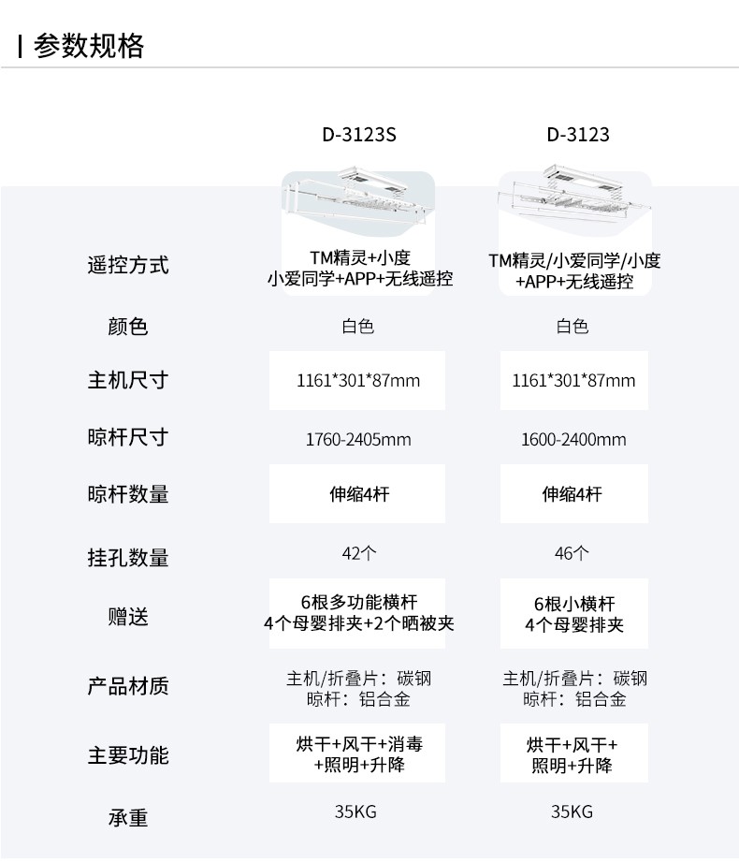
Task: Click the D-3123S product image
Action: [x=358, y=199]
